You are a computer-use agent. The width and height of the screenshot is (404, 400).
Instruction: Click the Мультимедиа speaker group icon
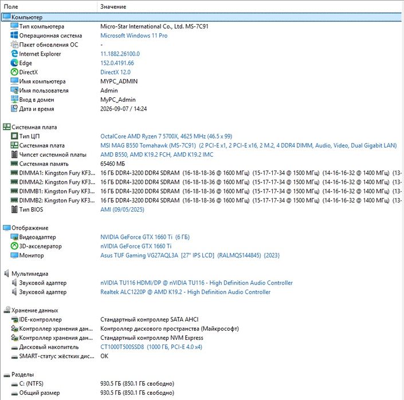6,274
